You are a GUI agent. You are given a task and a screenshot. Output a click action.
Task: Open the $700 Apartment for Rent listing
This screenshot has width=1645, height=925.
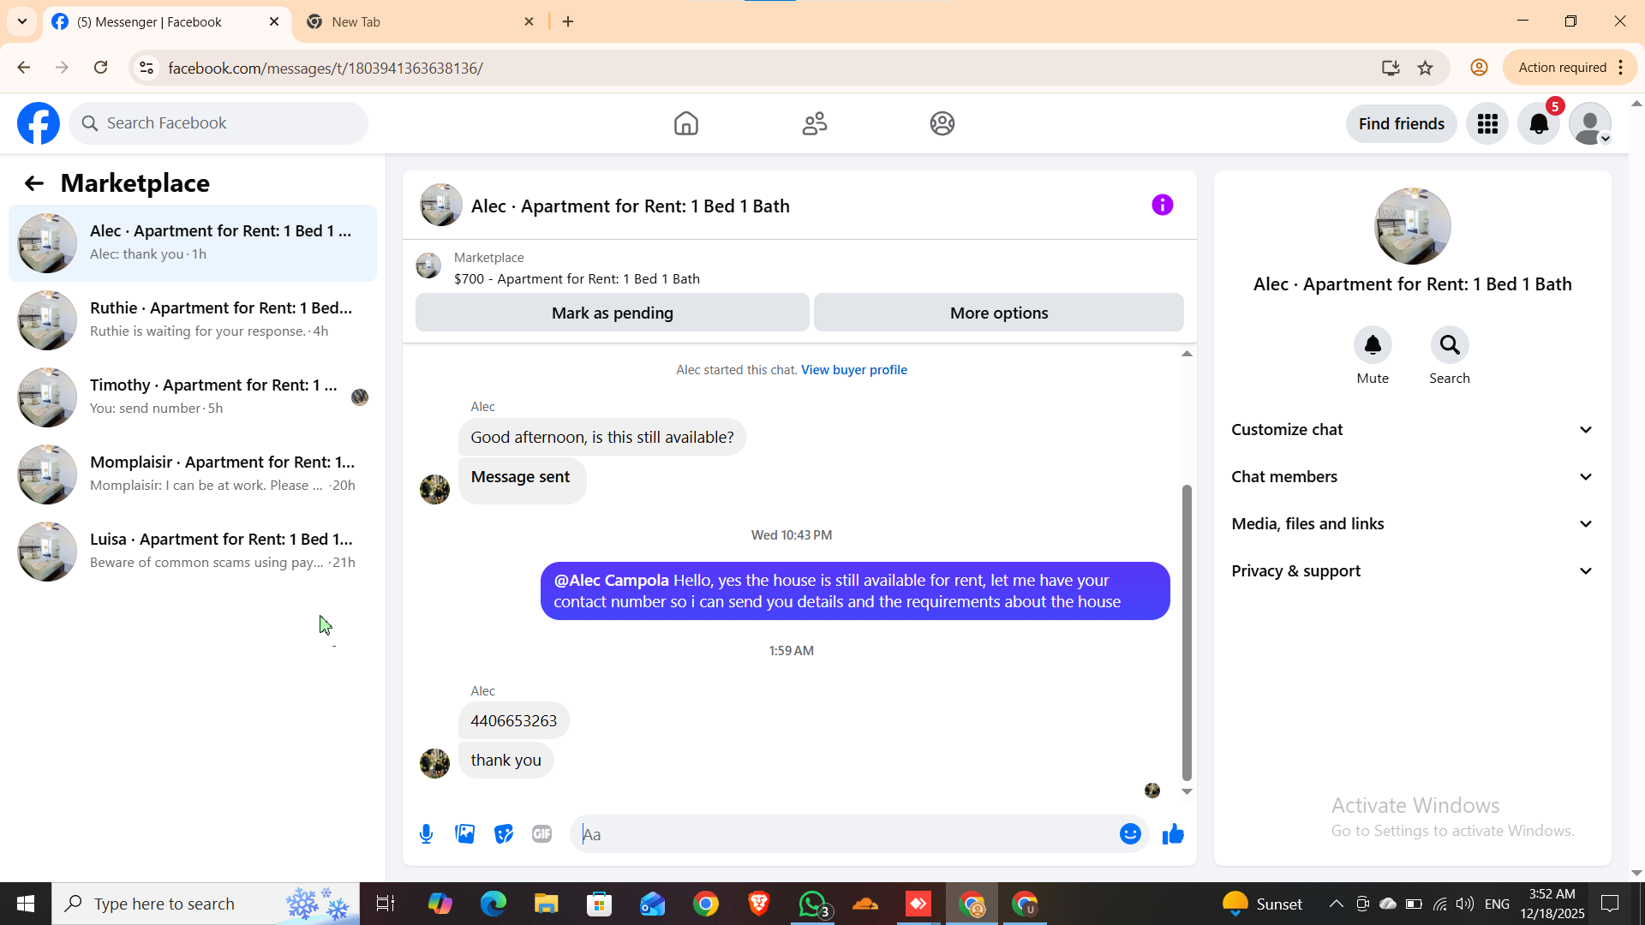coord(577,279)
